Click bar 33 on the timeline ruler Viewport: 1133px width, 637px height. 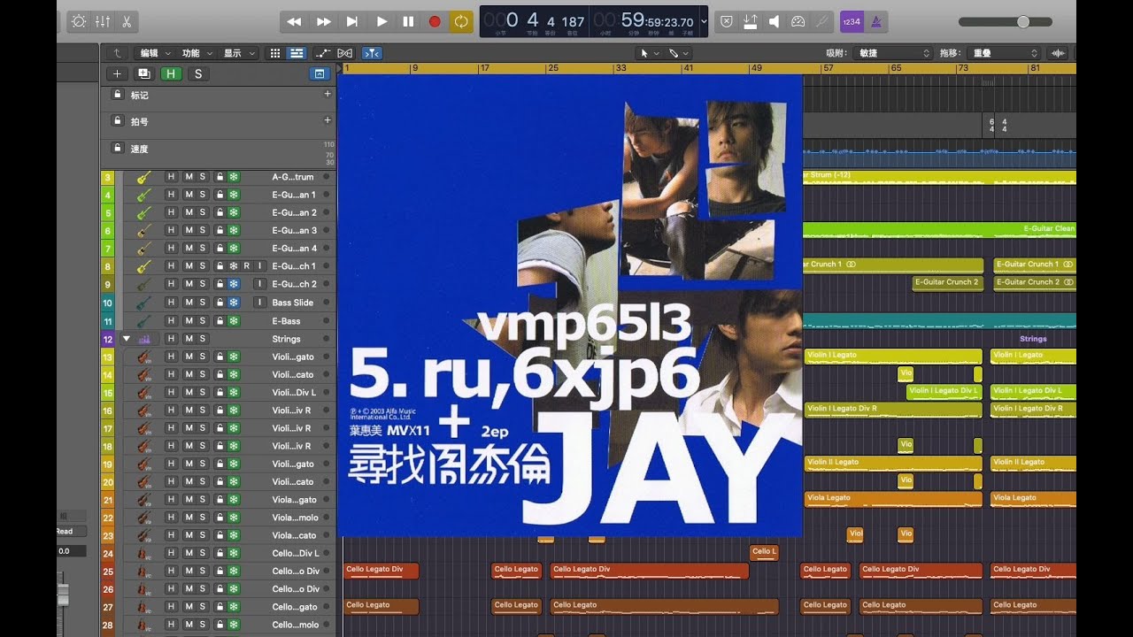(x=621, y=67)
